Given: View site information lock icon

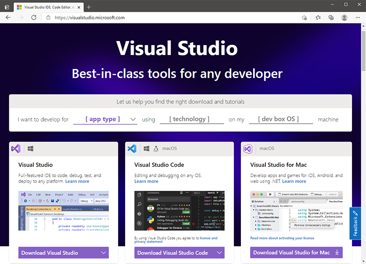Looking at the screenshot, I should pos(48,17).
